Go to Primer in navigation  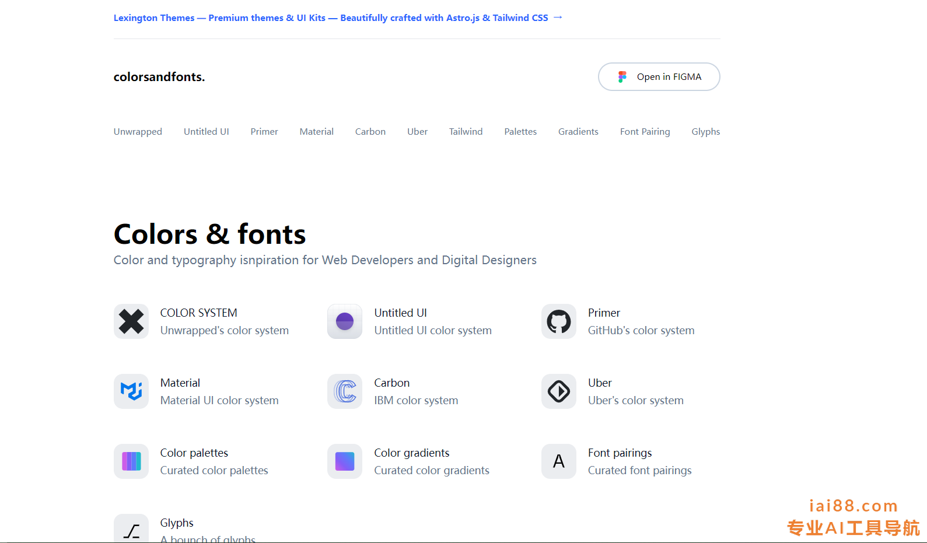click(264, 132)
